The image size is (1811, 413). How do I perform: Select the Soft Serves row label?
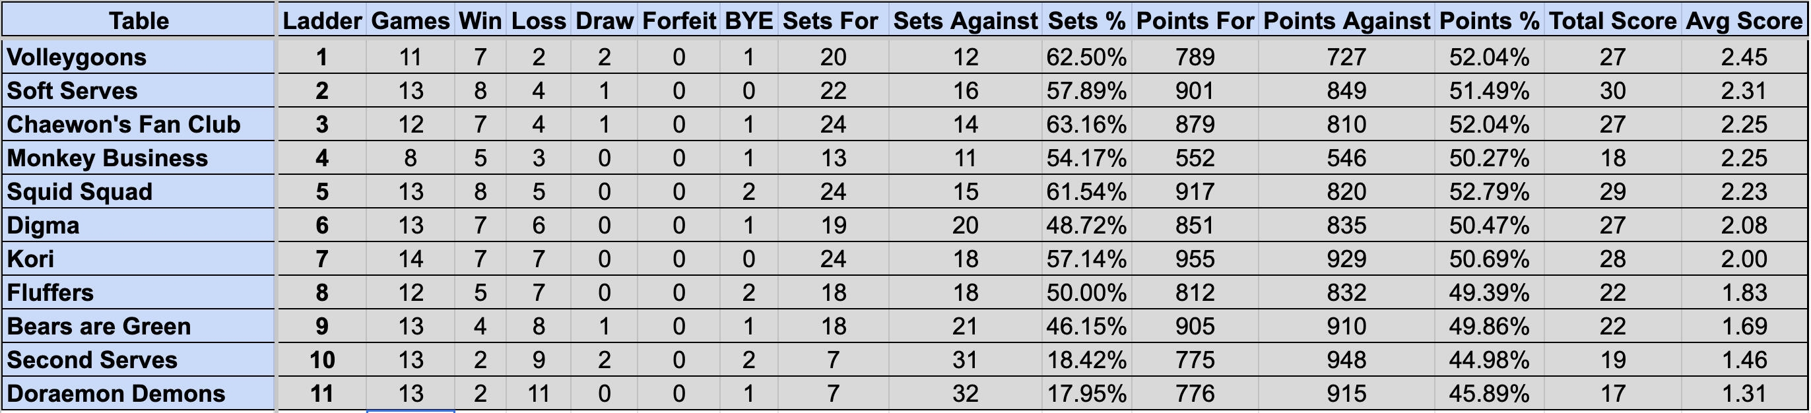coord(138,90)
